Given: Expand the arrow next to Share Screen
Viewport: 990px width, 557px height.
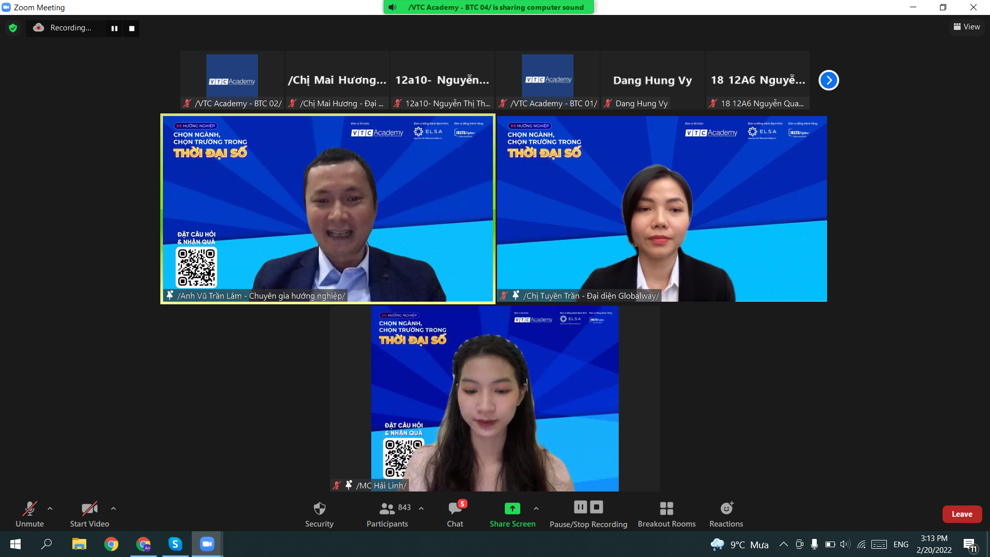Looking at the screenshot, I should pos(536,509).
